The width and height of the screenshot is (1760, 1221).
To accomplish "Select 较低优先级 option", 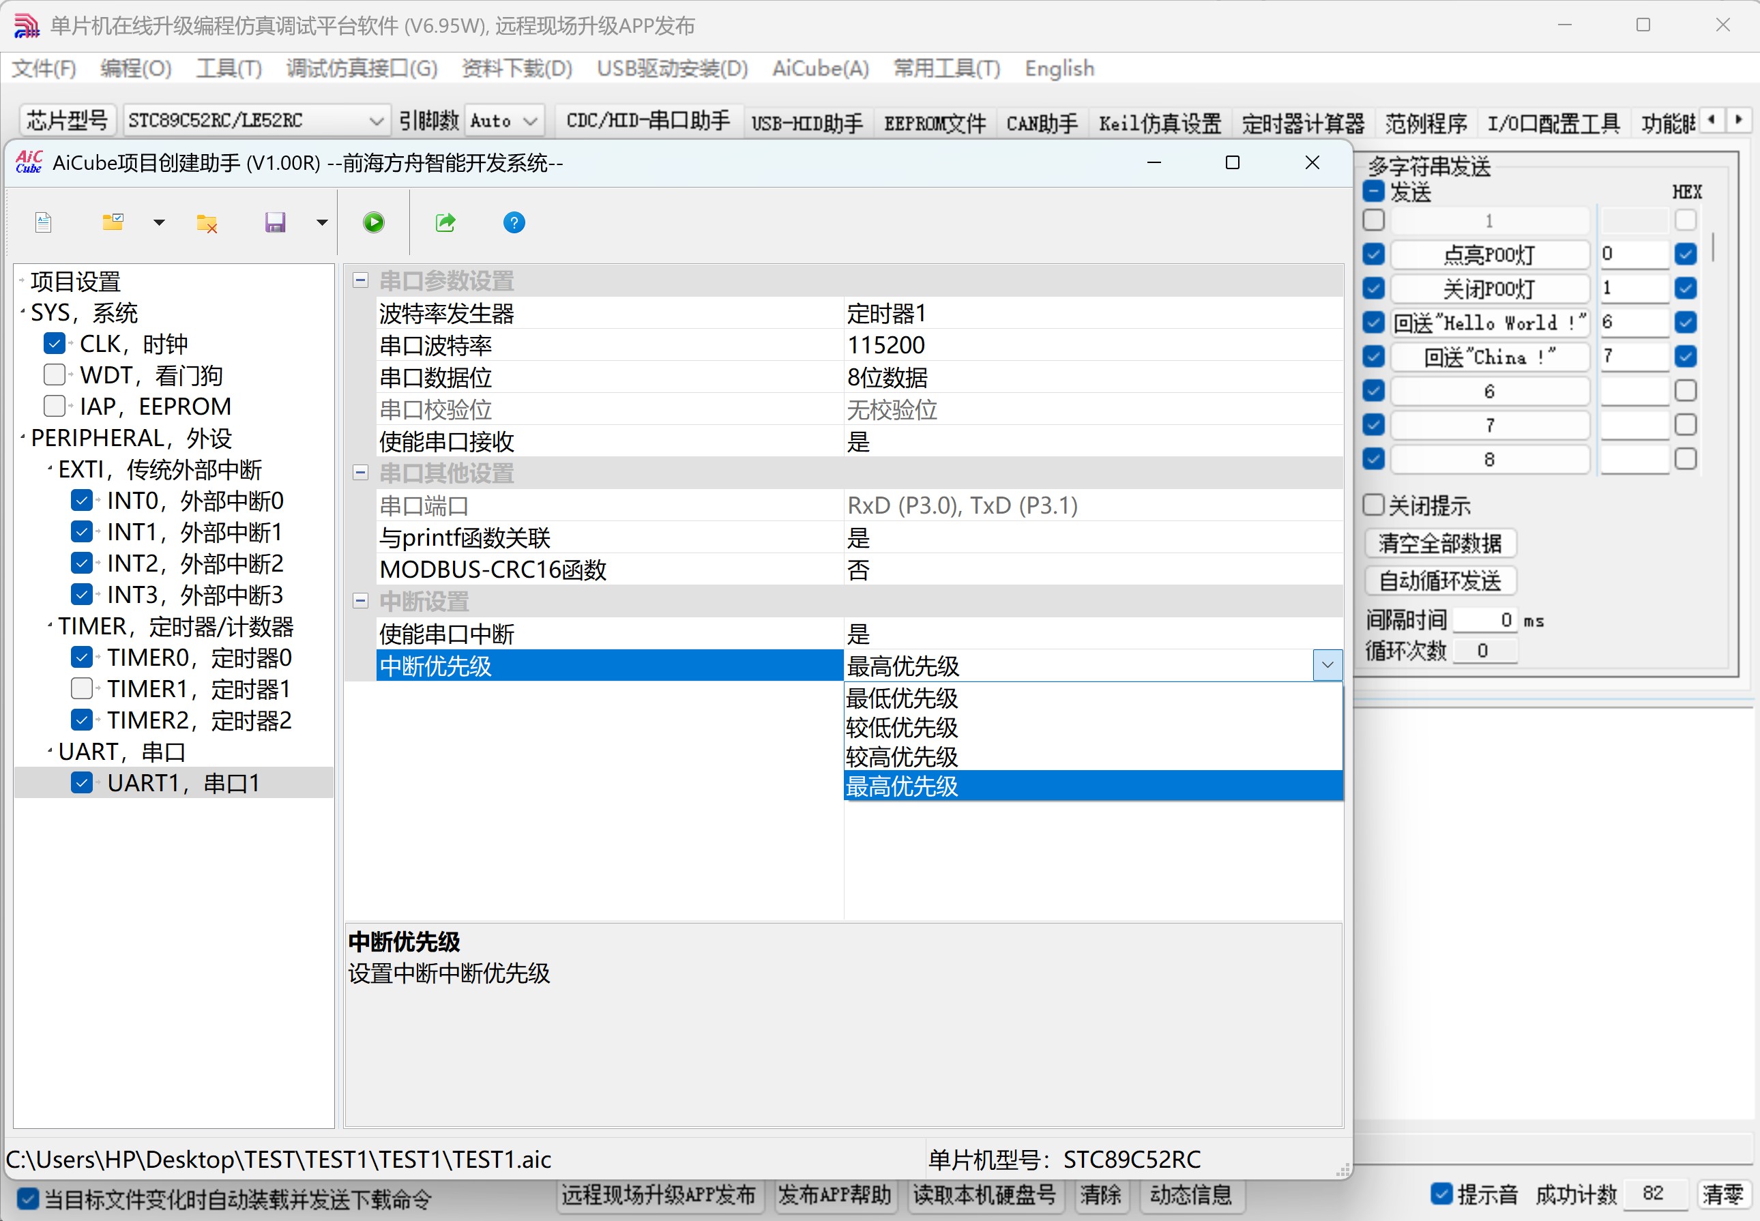I will pos(1093,728).
